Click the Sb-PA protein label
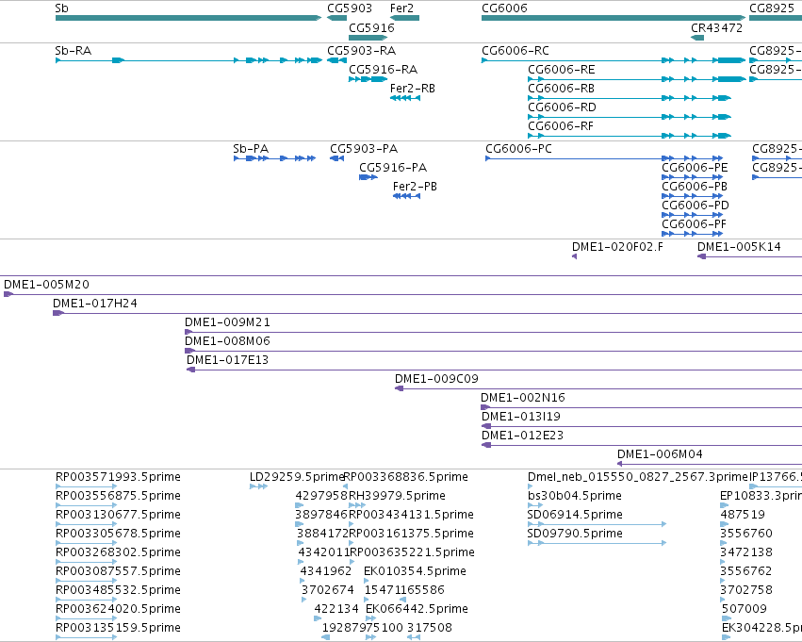802x642 pixels. click(x=251, y=149)
